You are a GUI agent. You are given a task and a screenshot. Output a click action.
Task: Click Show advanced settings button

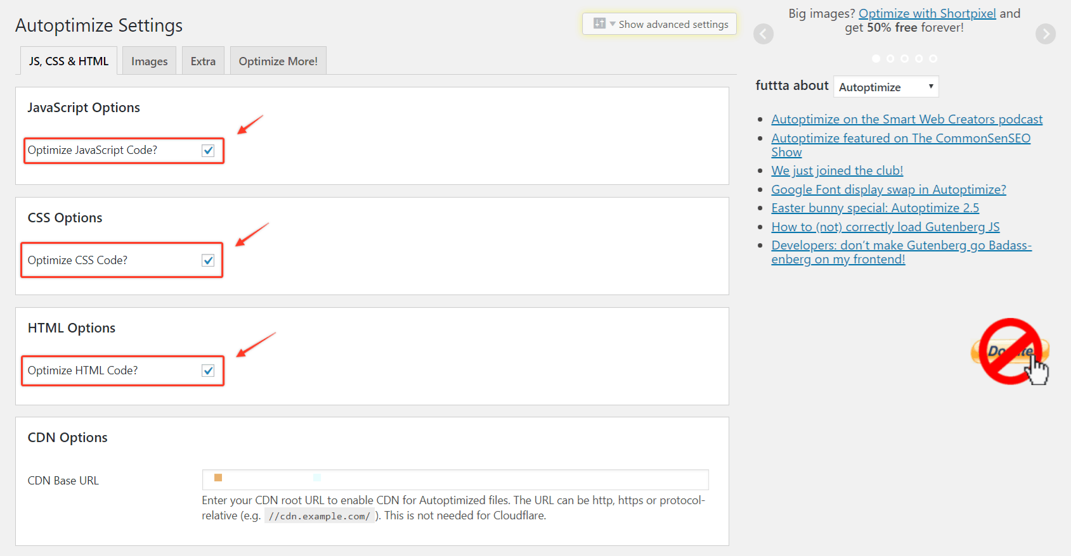click(659, 24)
